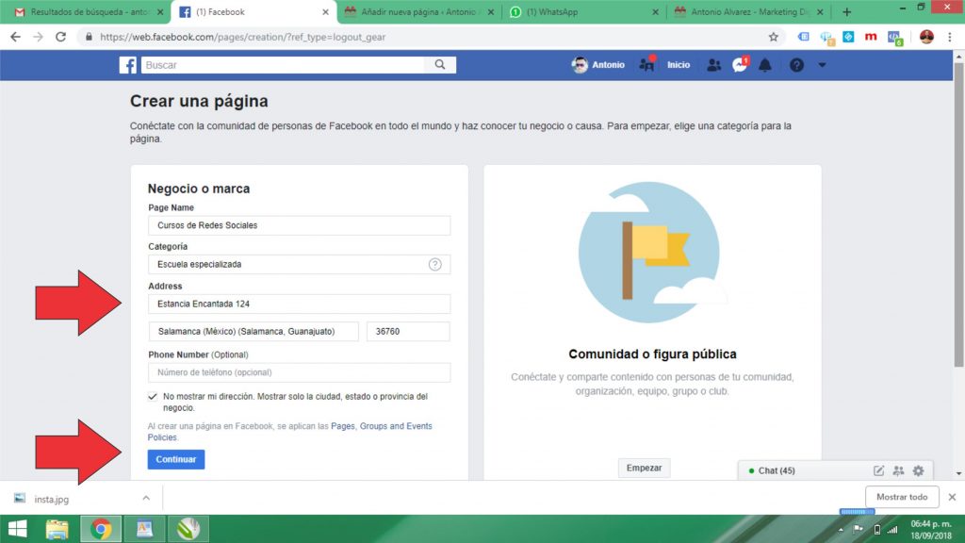Switch to the WhatsApp tab

click(x=583, y=11)
